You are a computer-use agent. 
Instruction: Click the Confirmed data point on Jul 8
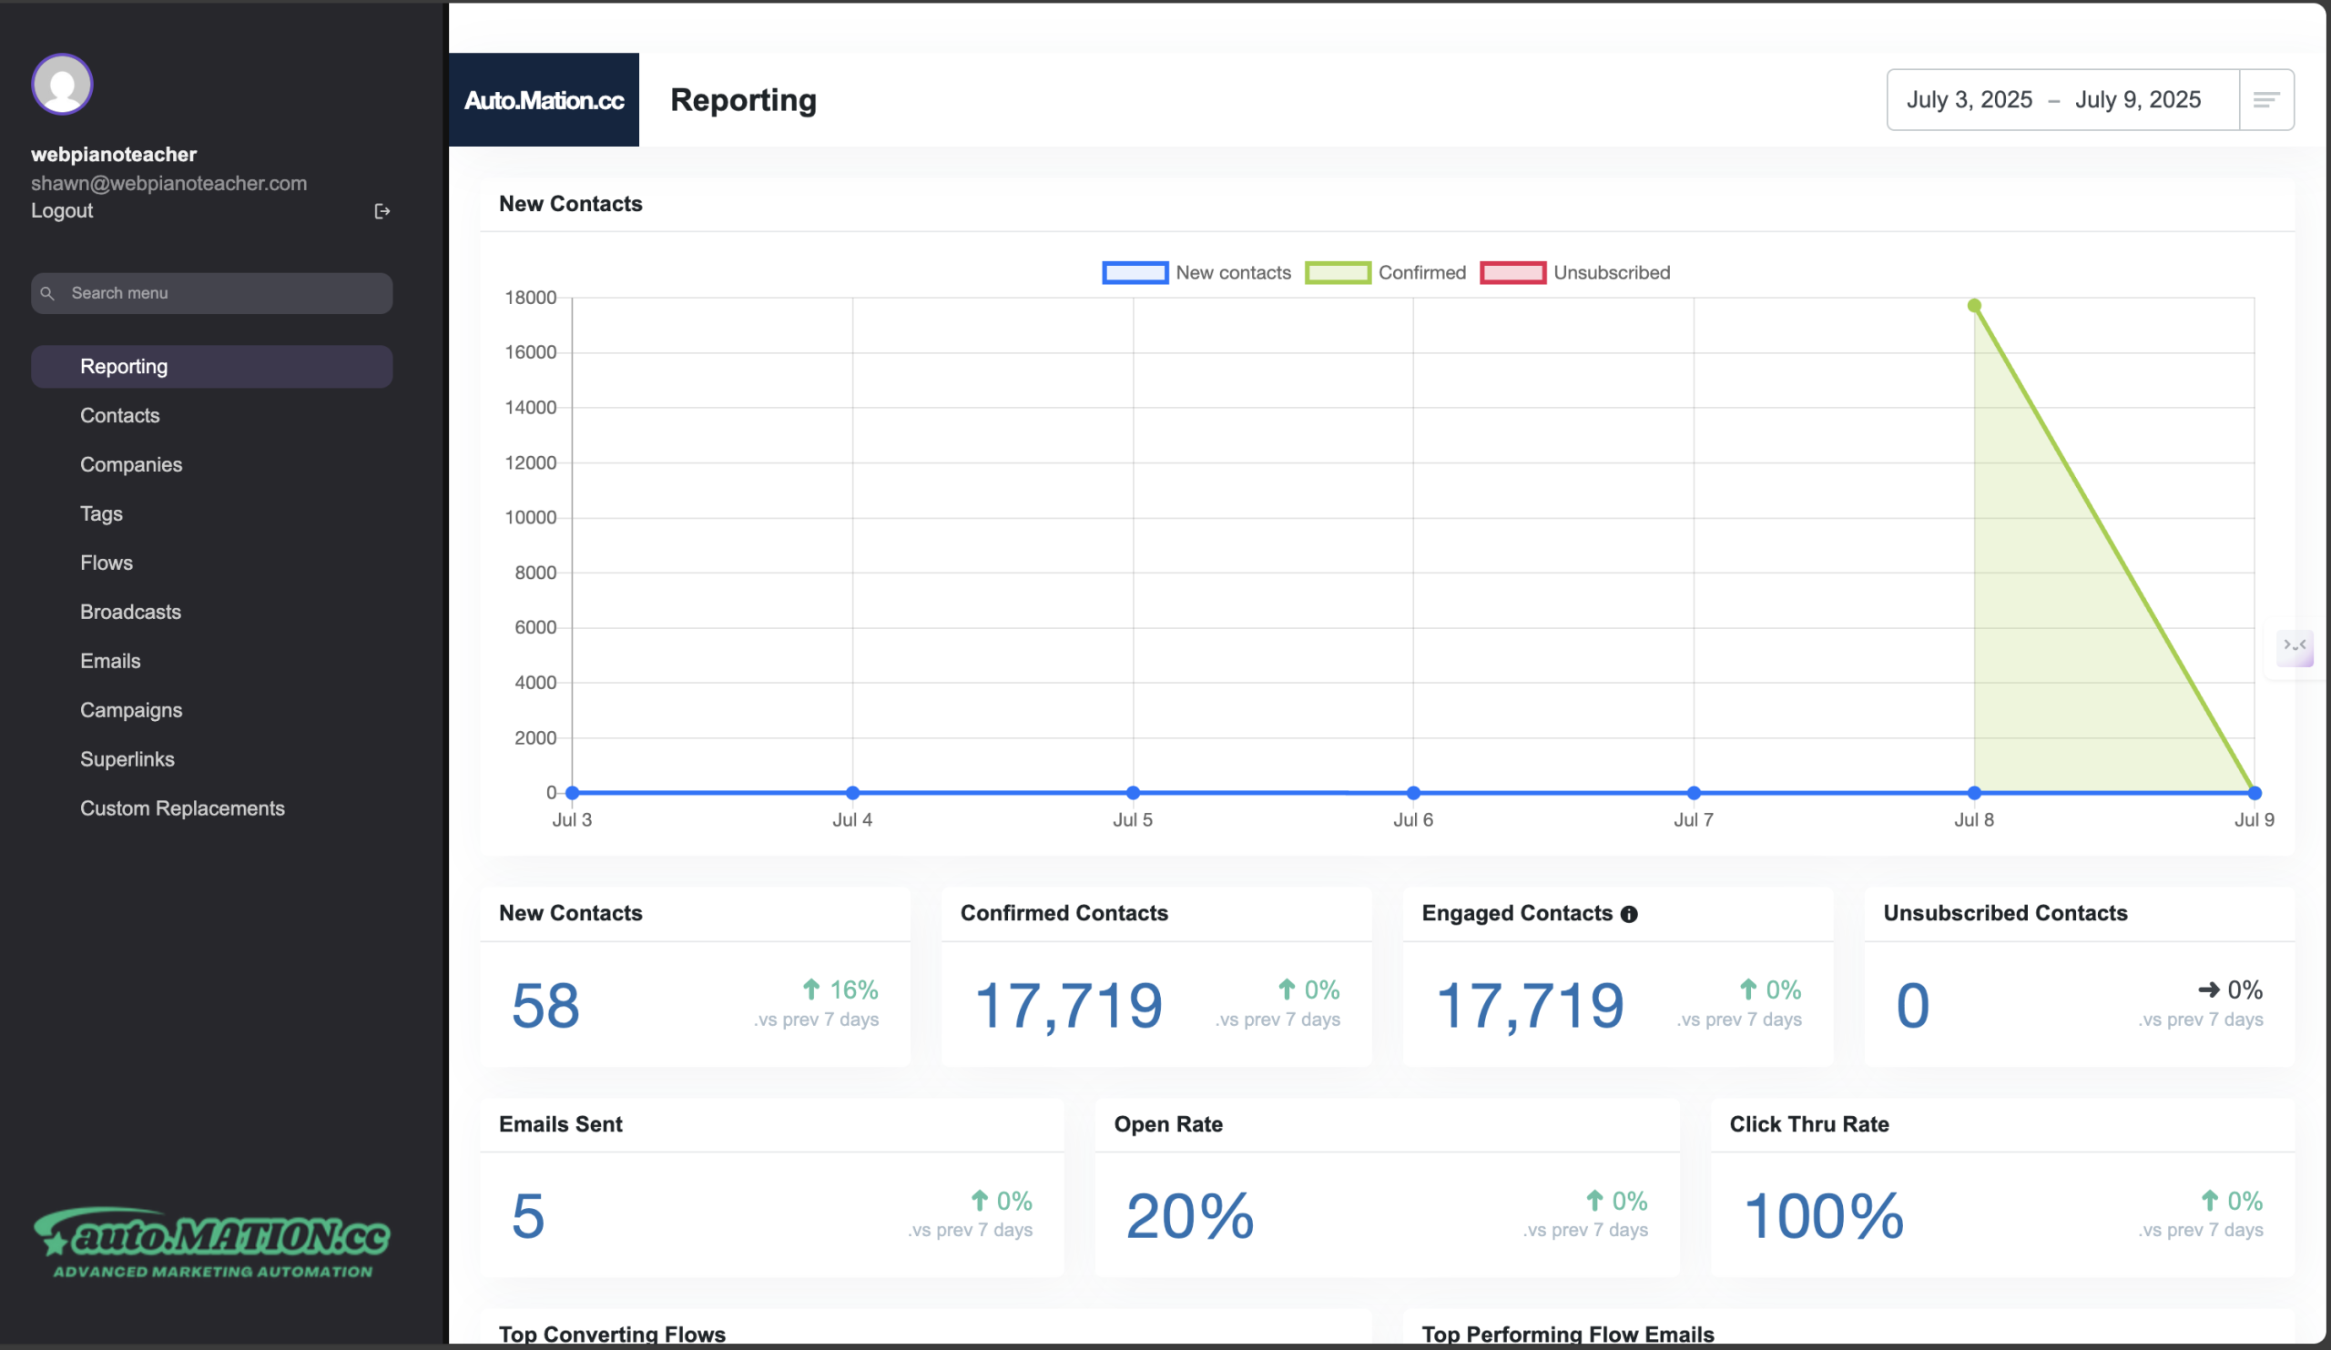[1973, 305]
